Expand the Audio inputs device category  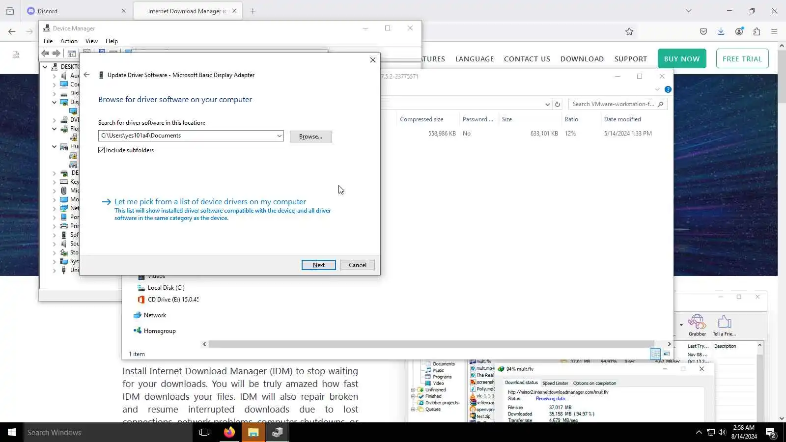(x=54, y=76)
